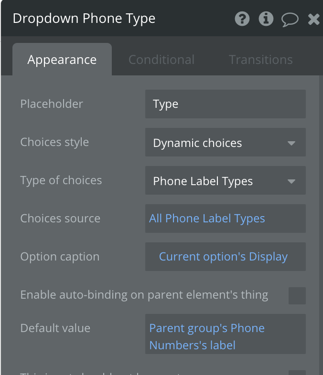This screenshot has width=323, height=375.
Task: Toggle the partially visible checkbox below Default value
Action: click(297, 372)
